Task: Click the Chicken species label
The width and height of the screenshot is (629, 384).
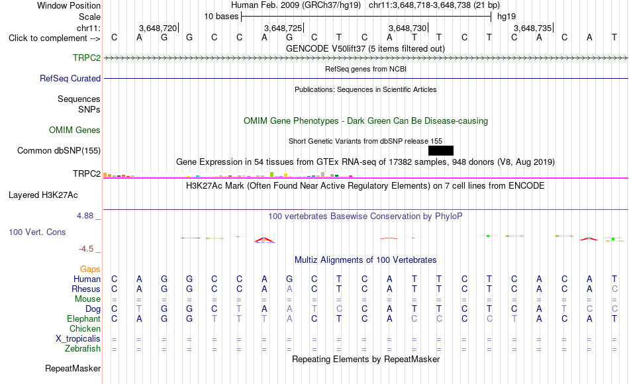Action: coord(85,328)
